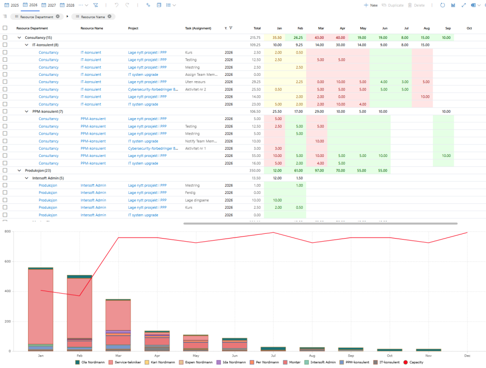Open the 2028 year tab
The width and height of the screenshot is (486, 368).
pos(67,5)
